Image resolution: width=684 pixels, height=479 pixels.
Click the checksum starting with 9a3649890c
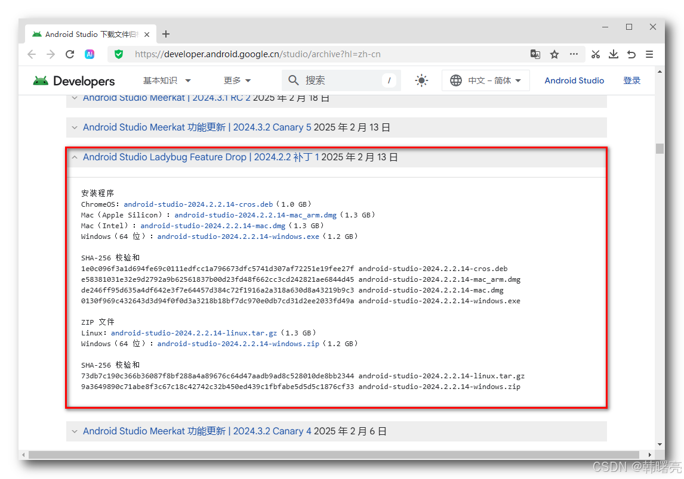click(x=217, y=387)
